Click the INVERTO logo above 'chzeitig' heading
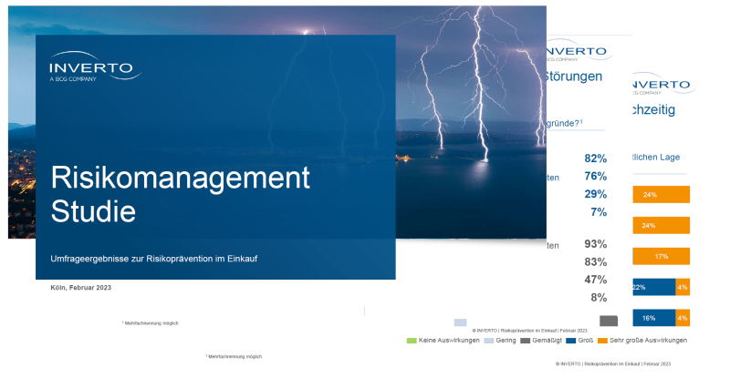The height and width of the screenshot is (378, 730). pos(664,85)
